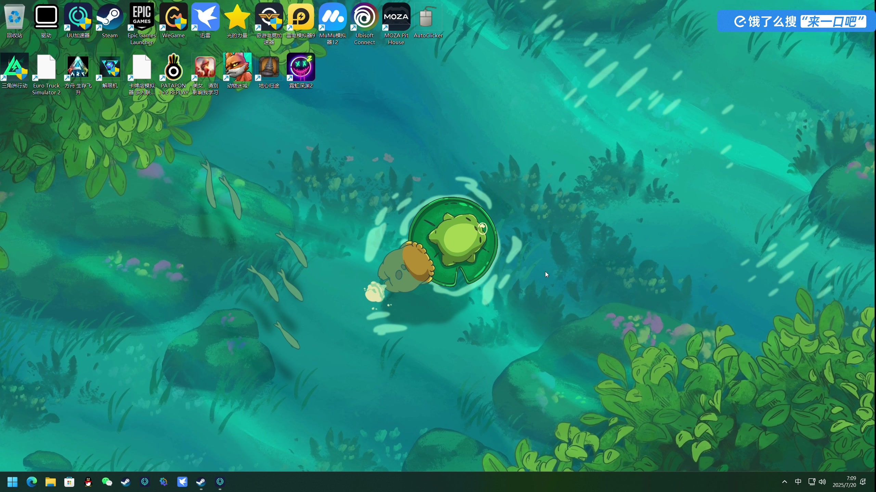876x492 pixels.
Task: Select the MOZA Pit House shortcut
Action: [x=396, y=24]
